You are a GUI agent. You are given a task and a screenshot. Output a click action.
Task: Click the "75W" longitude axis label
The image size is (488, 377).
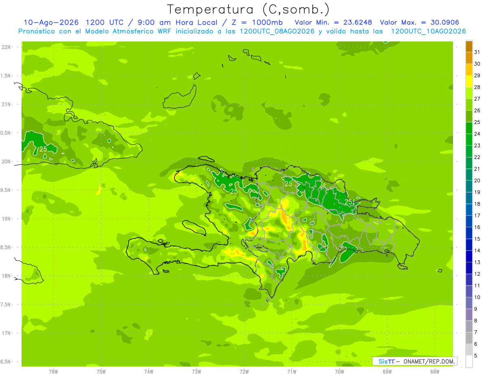point(101,371)
